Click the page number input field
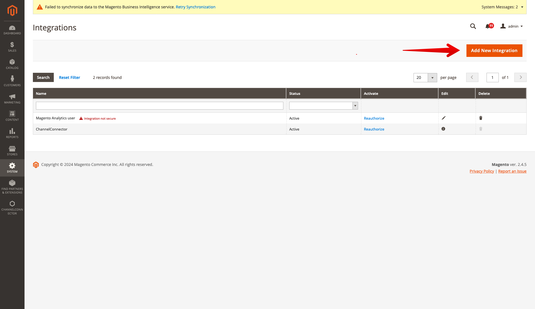The width and height of the screenshot is (535, 309). pos(493,78)
